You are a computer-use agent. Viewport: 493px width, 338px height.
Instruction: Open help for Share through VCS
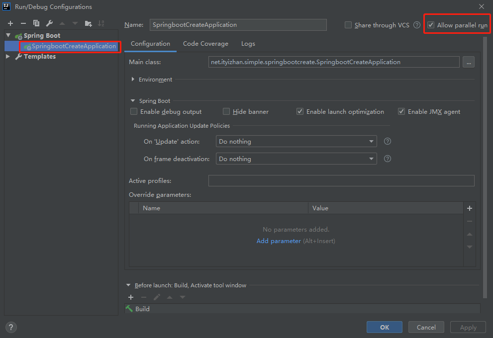417,25
